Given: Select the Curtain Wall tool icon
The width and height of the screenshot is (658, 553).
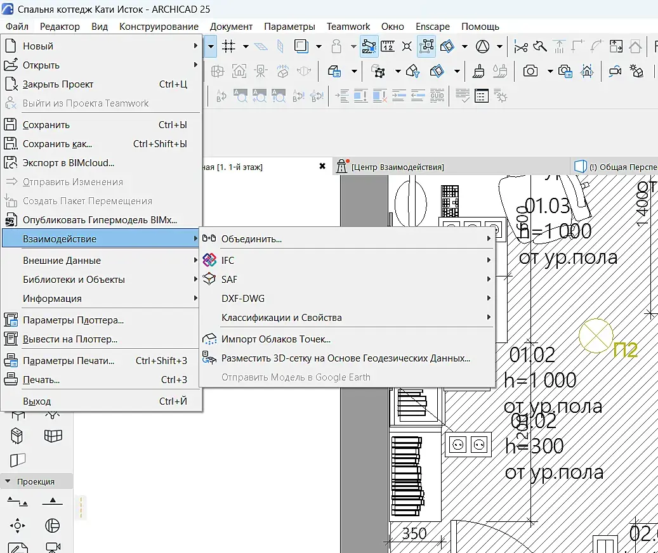Looking at the screenshot, I should pyautogui.click(x=53, y=436).
